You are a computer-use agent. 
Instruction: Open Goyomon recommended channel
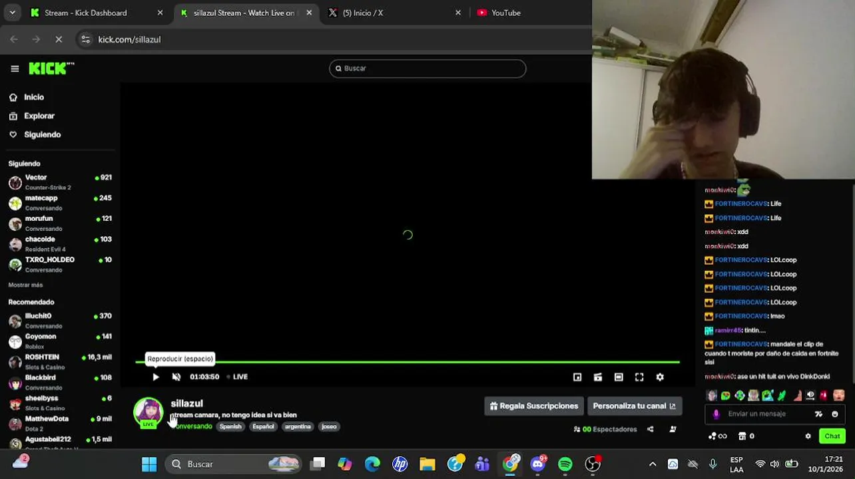[x=60, y=341]
